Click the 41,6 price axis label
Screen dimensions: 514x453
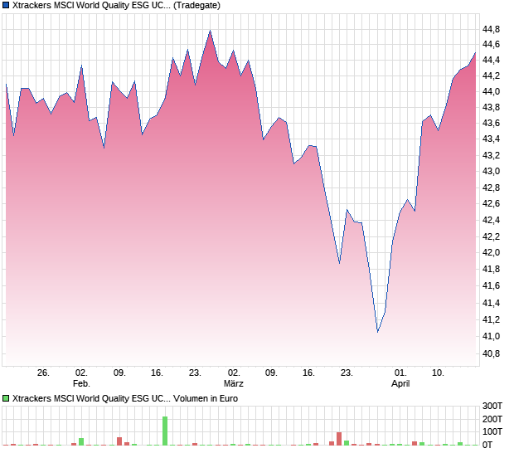(x=491, y=285)
